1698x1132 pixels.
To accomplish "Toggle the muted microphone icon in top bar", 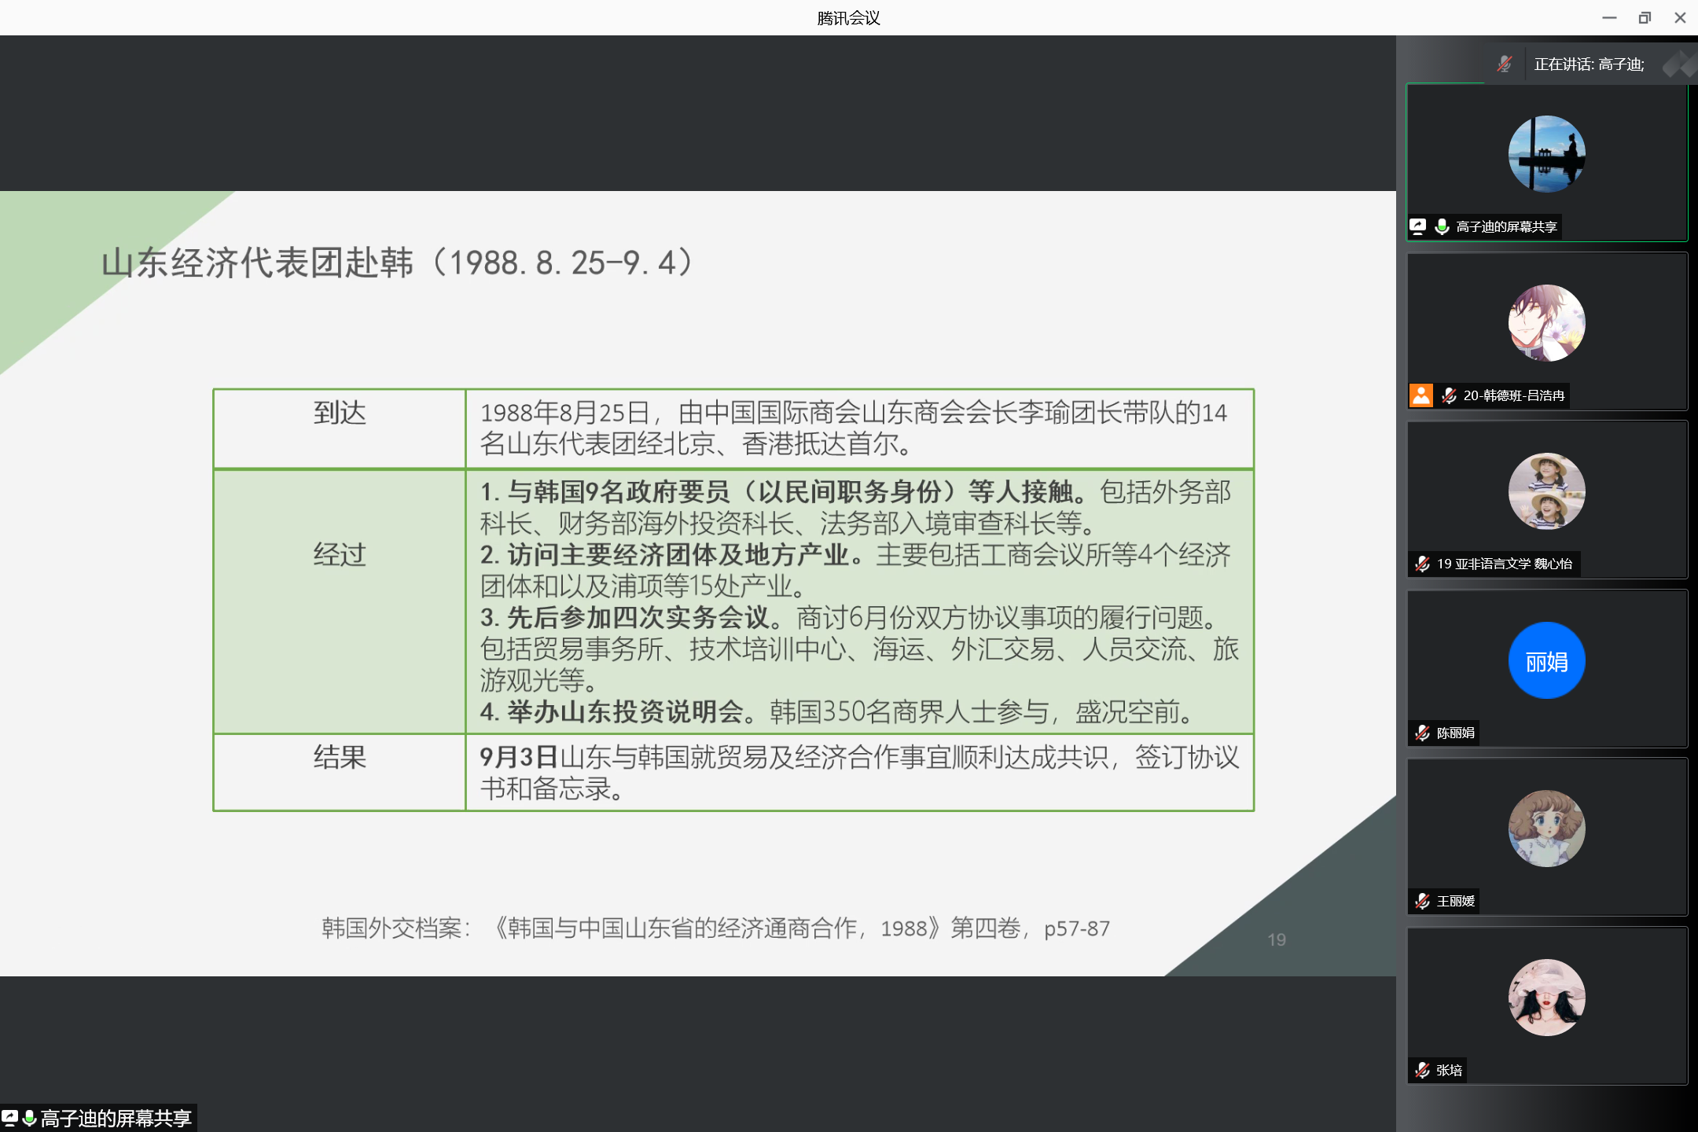I will coord(1504,64).
